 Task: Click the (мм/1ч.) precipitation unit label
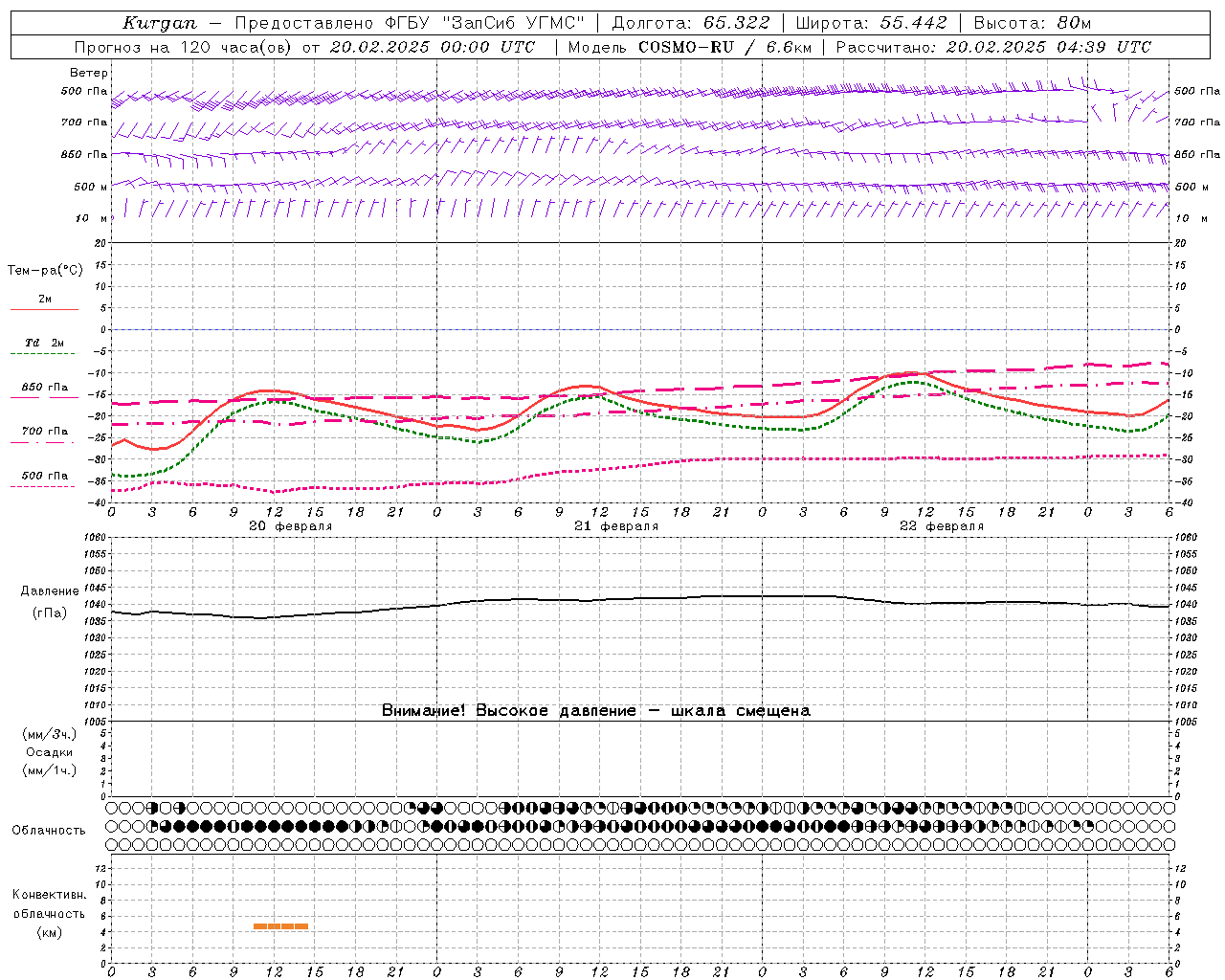coord(50,770)
